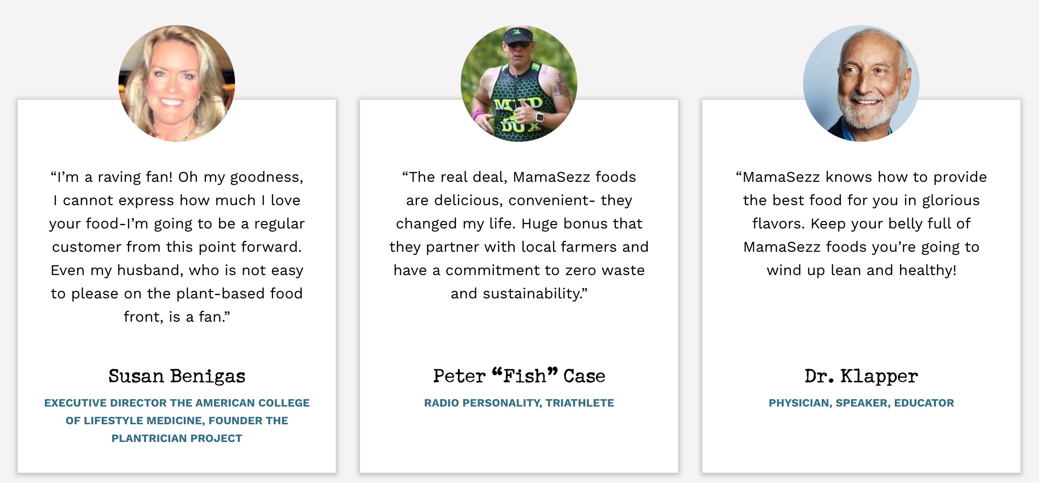Image resolution: width=1039 pixels, height=483 pixels.
Task: Click the "wind up lean and healthy!" line
Action: click(x=861, y=270)
